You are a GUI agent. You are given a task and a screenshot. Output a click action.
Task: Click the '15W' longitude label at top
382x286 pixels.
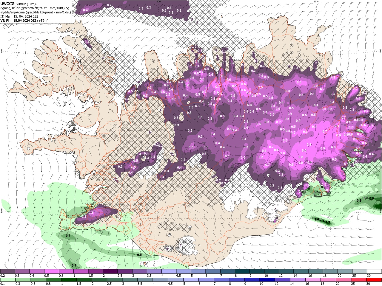click(316, 1)
